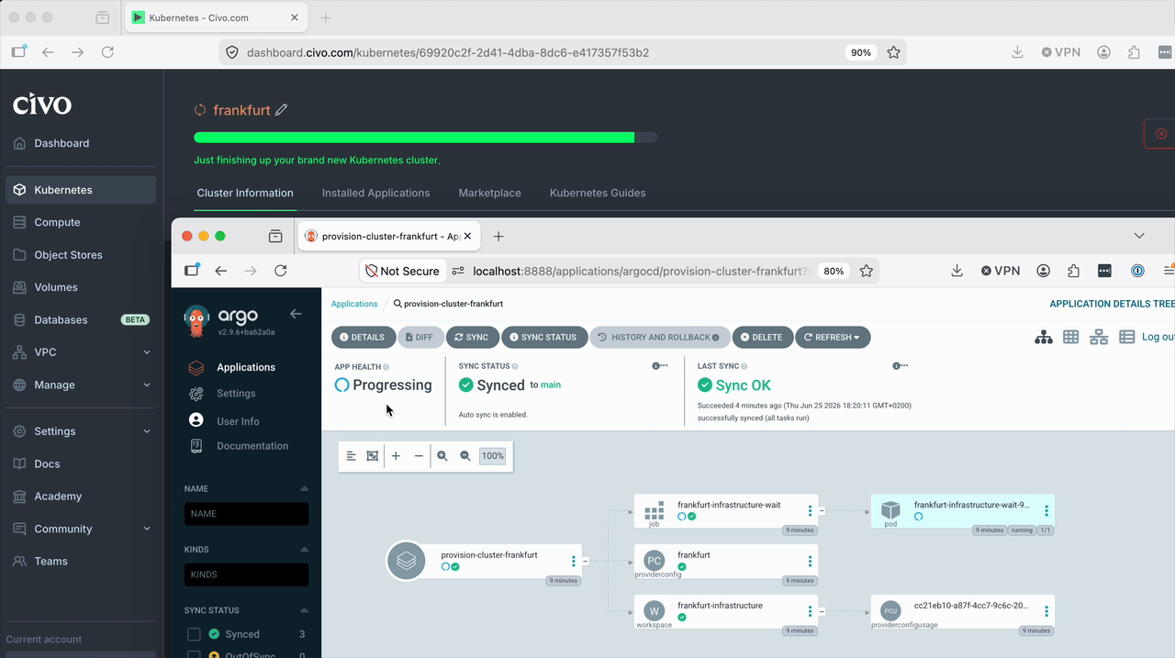Zoom out with the magnifier minus icon
Image resolution: width=1175 pixels, height=658 pixels.
465,456
